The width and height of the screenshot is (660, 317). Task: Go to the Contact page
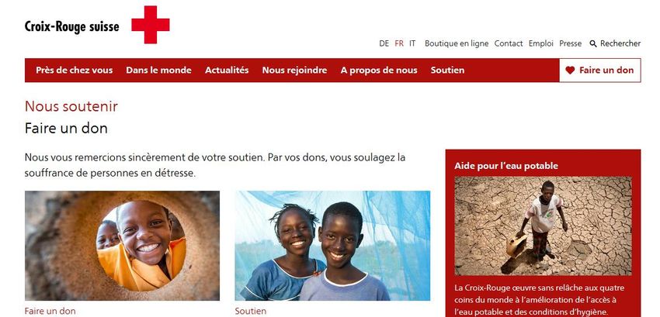509,43
